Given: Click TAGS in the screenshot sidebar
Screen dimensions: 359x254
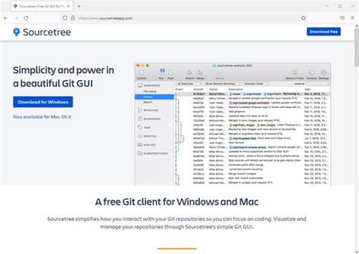Looking at the screenshot, I should coord(144,127).
